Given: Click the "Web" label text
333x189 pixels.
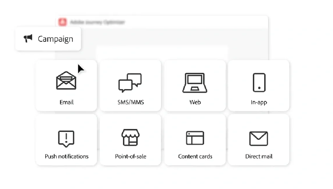Looking at the screenshot, I should [x=195, y=102].
